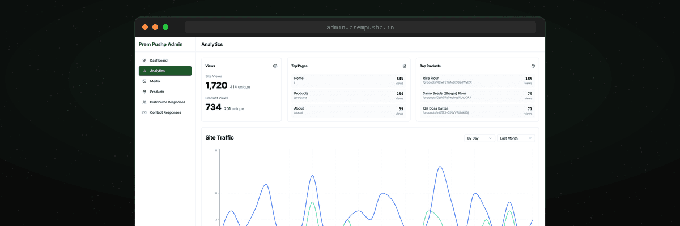
Task: Open the Last Month range dropdown
Action: [x=516, y=138]
